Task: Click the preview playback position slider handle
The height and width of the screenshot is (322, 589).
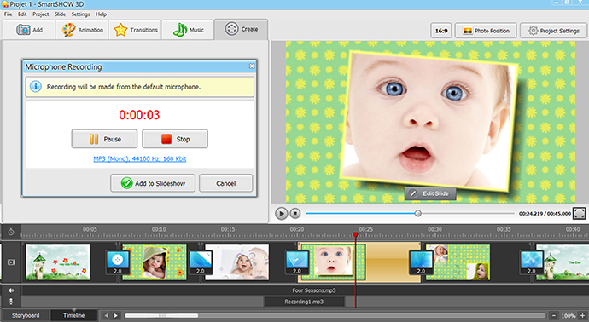Action: click(417, 213)
